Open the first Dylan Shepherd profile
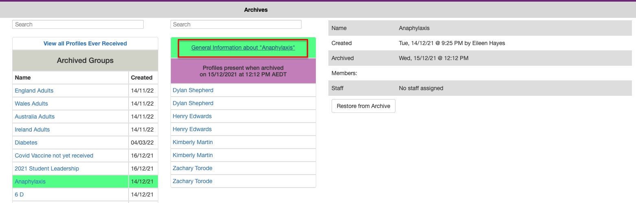 (193, 90)
